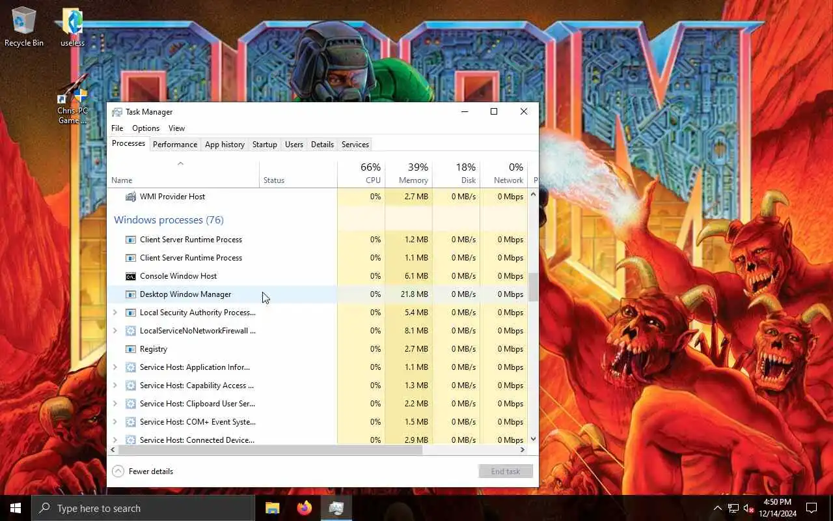Click the horizontal scroll right arrow
Viewport: 833px width, 521px height.
coord(523,450)
